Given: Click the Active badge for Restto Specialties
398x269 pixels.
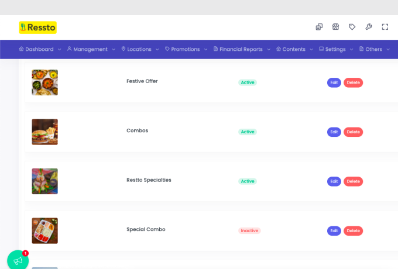Looking at the screenshot, I should (248, 181).
